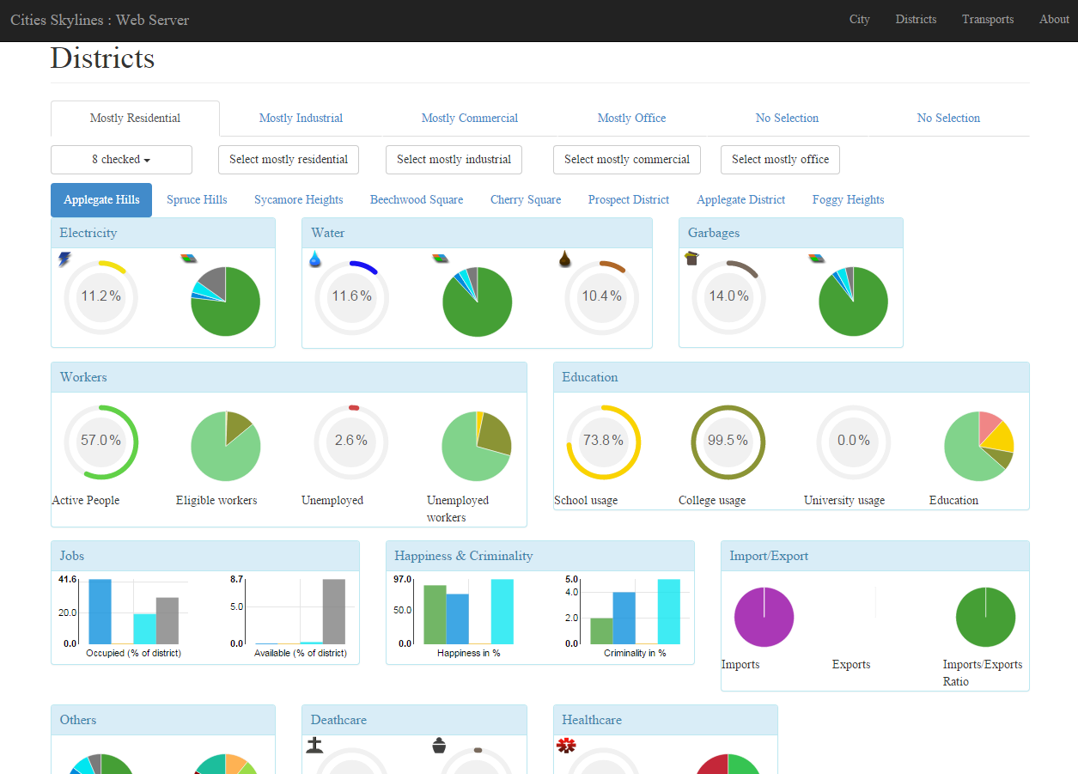Go to Transports in the top navigation
Viewport: 1078px width, 774px height.
[x=987, y=20]
